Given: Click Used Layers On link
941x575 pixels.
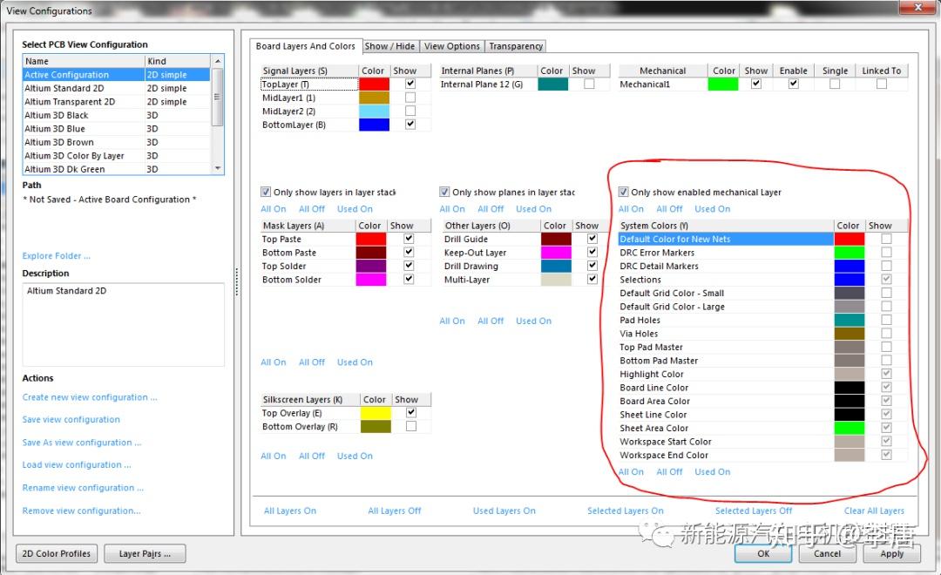Looking at the screenshot, I should pos(504,511).
